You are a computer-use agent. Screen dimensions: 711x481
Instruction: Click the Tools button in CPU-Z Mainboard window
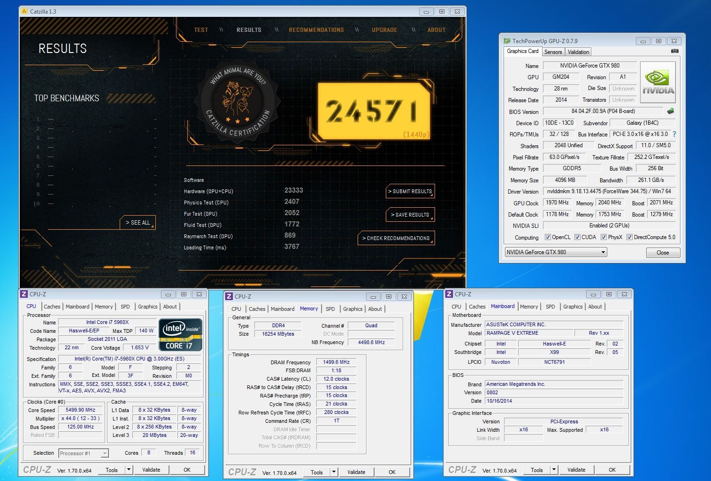[536, 470]
